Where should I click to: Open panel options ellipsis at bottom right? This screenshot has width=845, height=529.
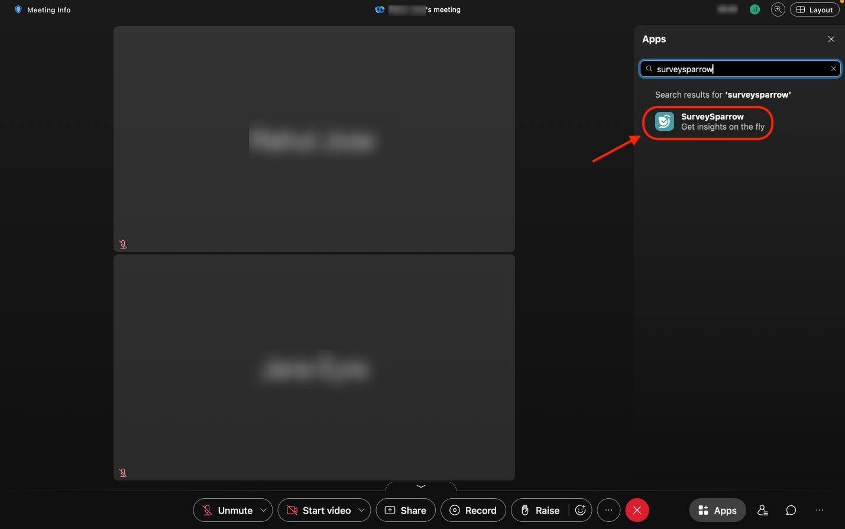click(820, 510)
